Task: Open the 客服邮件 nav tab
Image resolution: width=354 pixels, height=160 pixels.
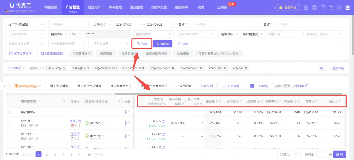Action: (181, 8)
